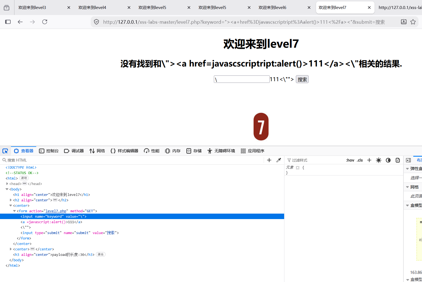The image size is (422, 282).
Task: Toggle light color scheme simulation
Action: pos(379,160)
